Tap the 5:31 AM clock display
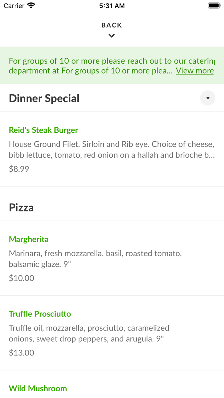224x398 pixels. point(112,5)
